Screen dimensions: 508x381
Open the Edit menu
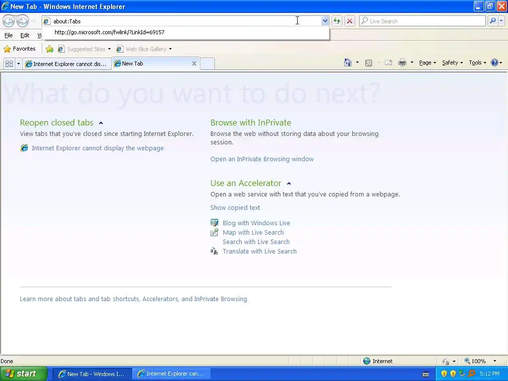tap(25, 35)
